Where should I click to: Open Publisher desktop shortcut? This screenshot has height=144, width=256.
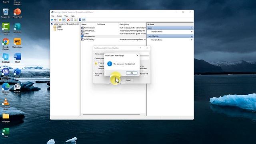coord(17,28)
